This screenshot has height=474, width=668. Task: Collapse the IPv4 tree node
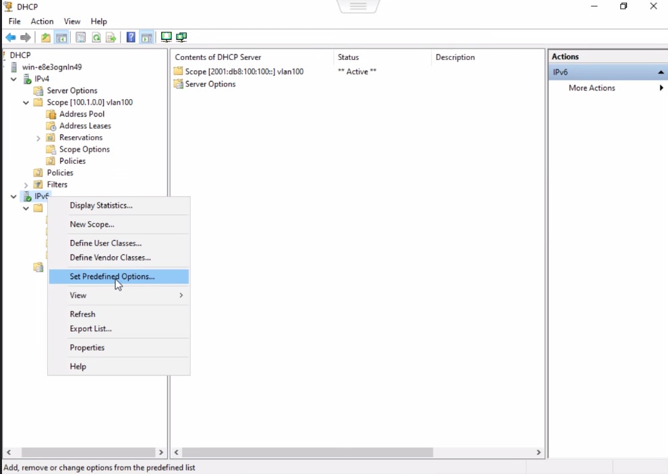(13, 78)
